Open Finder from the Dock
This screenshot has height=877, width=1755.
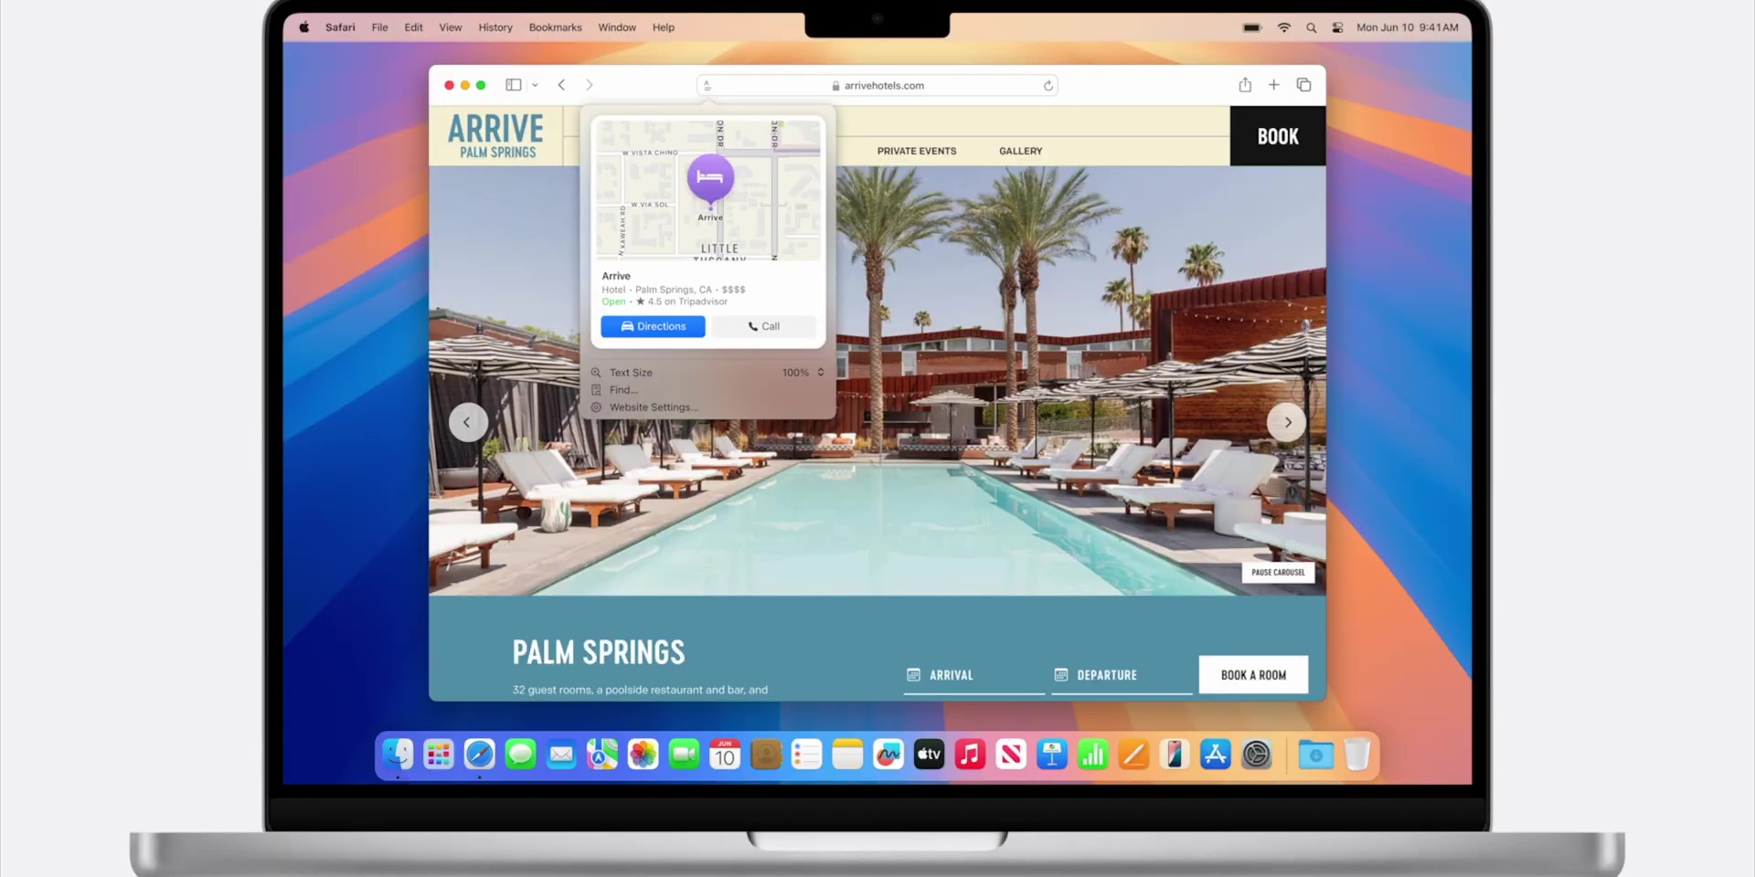(398, 755)
